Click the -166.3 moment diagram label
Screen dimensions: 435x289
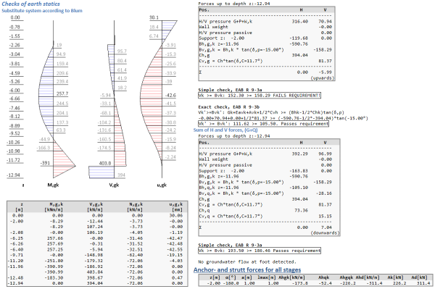click(43, 148)
